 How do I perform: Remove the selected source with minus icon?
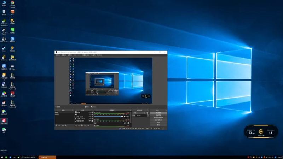(79, 125)
